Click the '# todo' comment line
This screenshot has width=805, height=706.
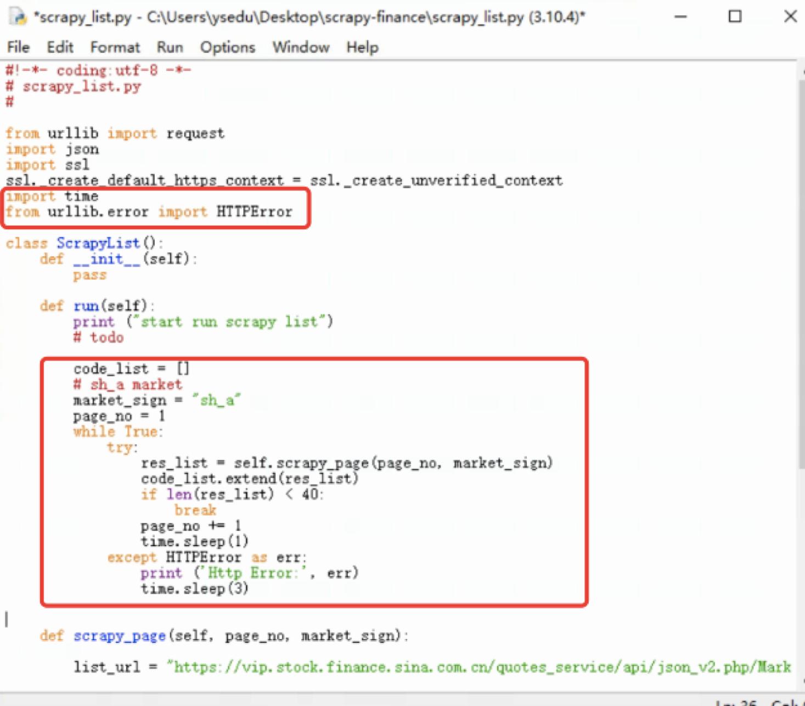98,338
